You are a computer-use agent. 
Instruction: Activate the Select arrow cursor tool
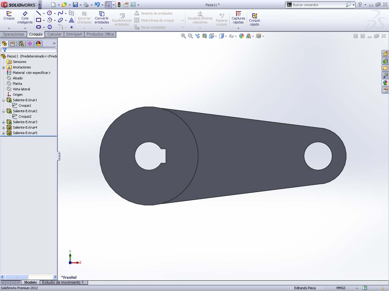tap(108, 5)
